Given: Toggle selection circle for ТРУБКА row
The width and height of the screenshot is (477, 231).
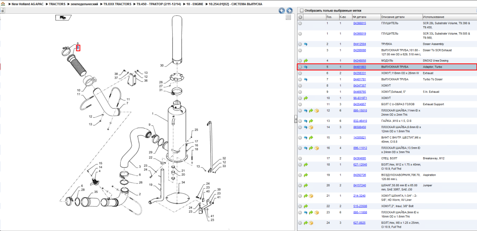Looking at the screenshot, I should pyautogui.click(x=300, y=44).
